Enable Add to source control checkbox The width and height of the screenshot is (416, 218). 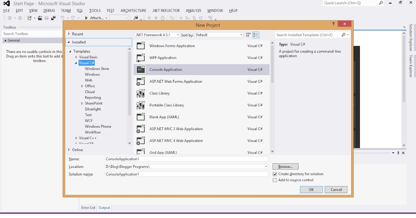(x=275, y=180)
